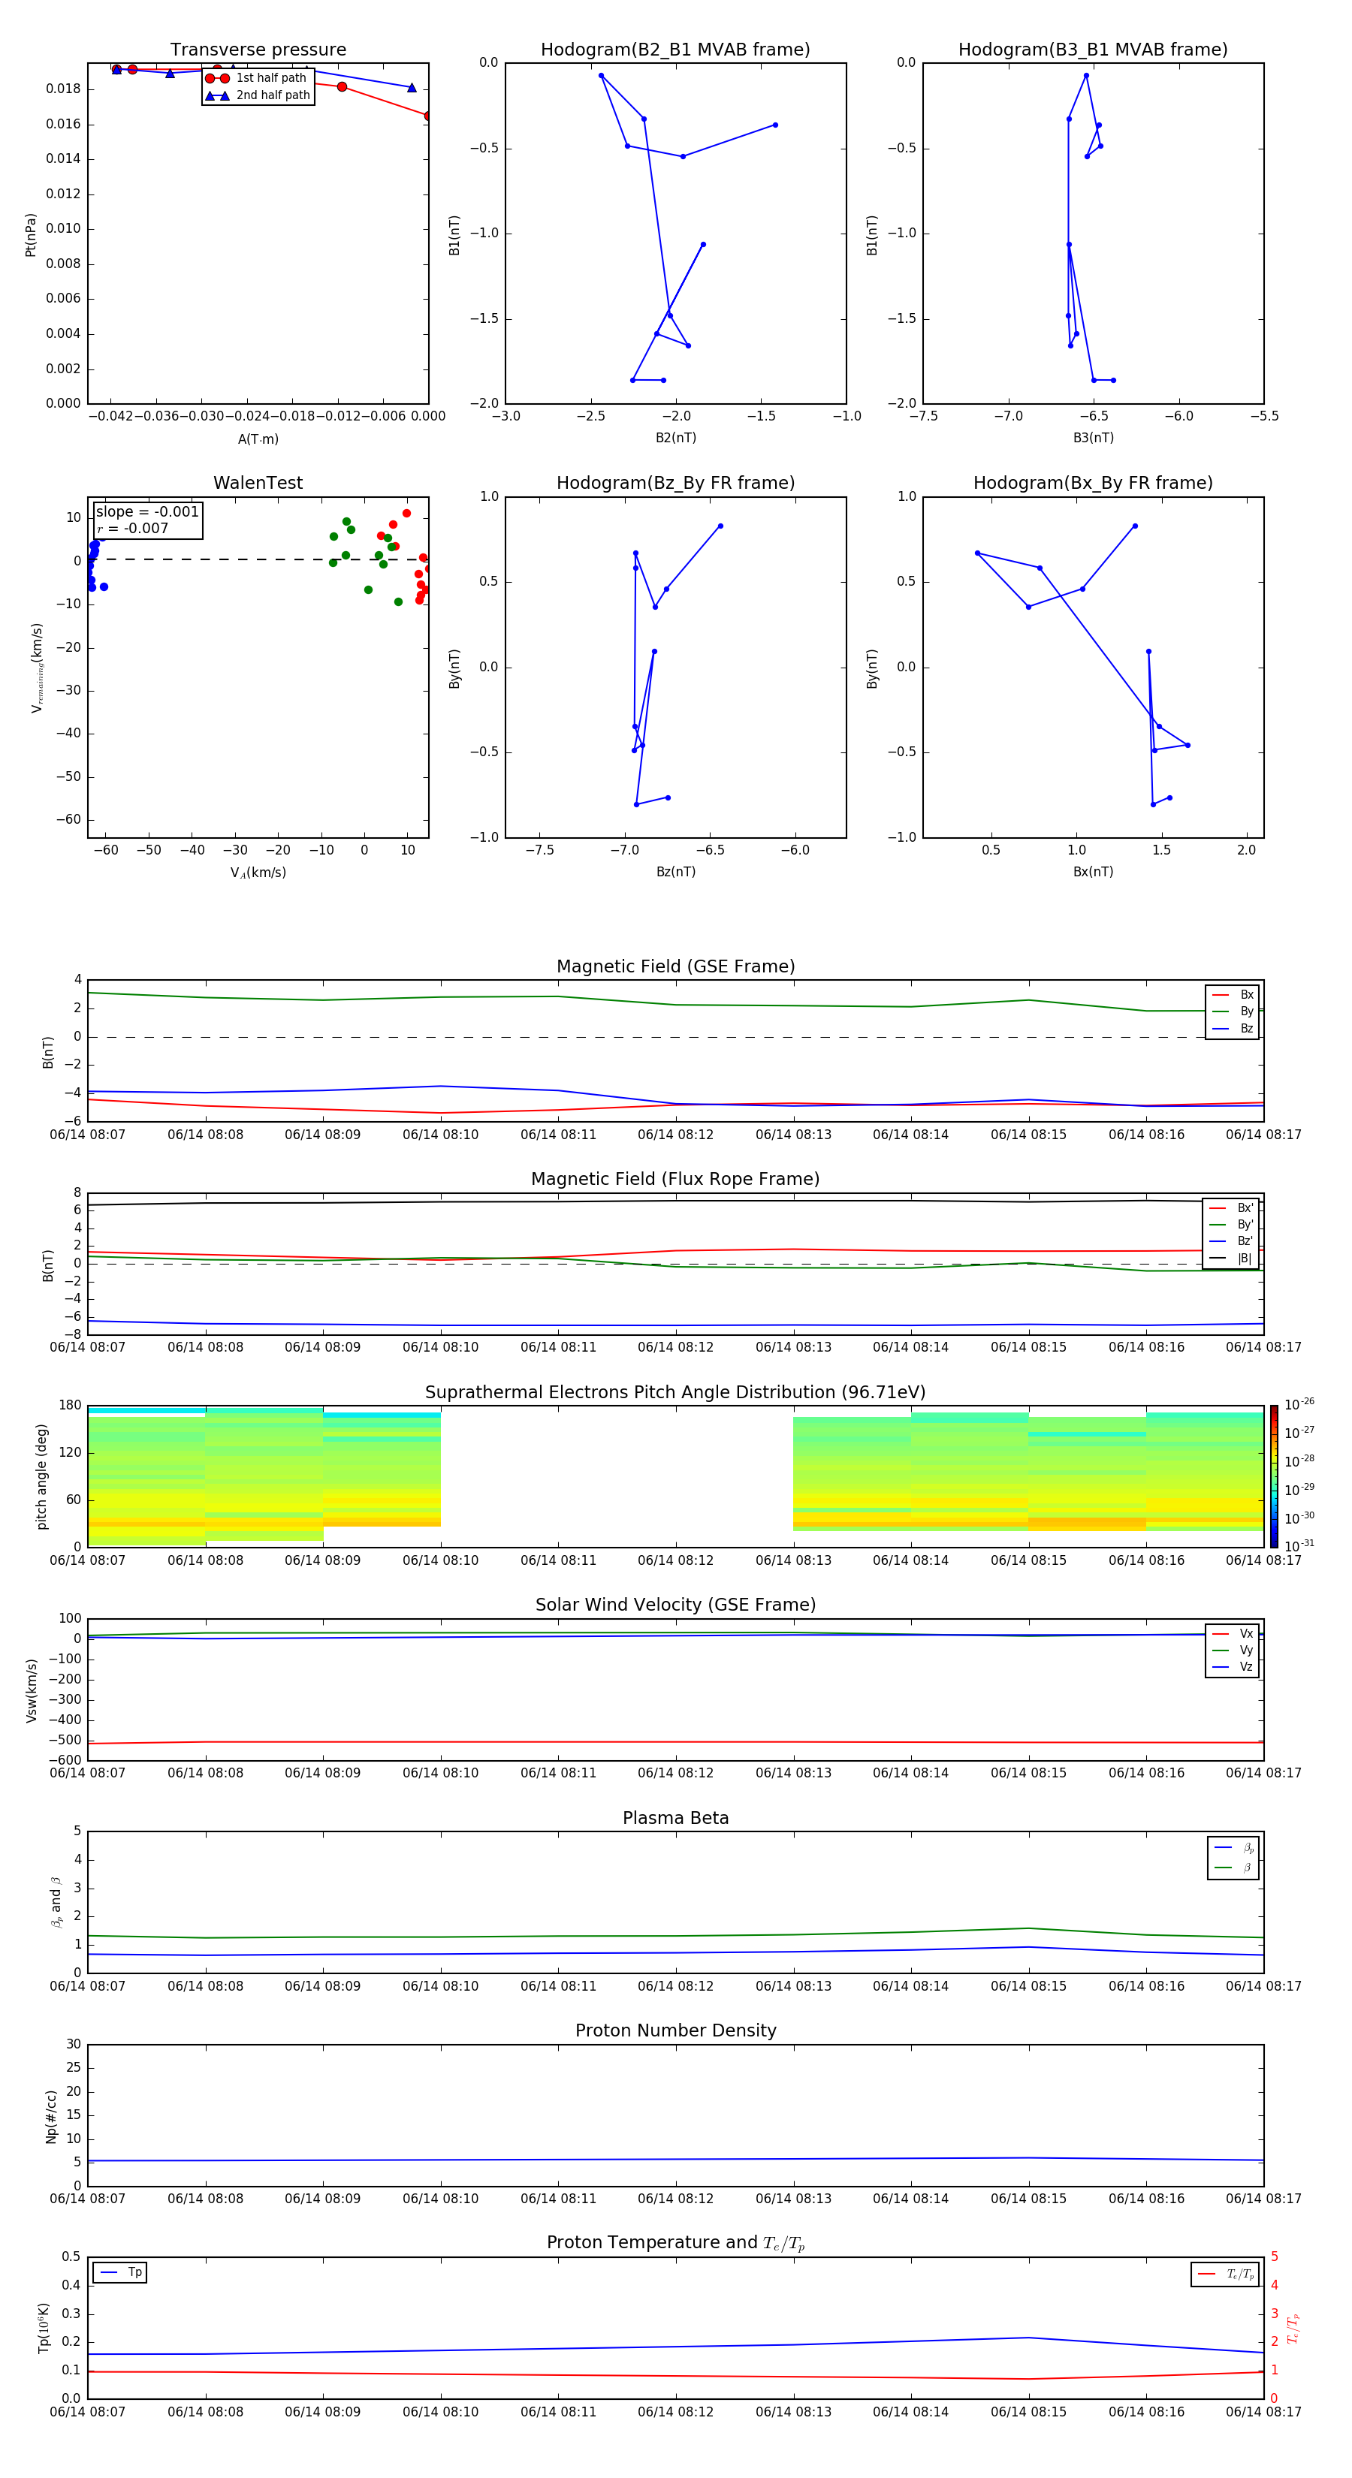The image size is (1352, 2478).
Task: Select the "V_A(km/s)" x-axis label
Action: coord(258,873)
